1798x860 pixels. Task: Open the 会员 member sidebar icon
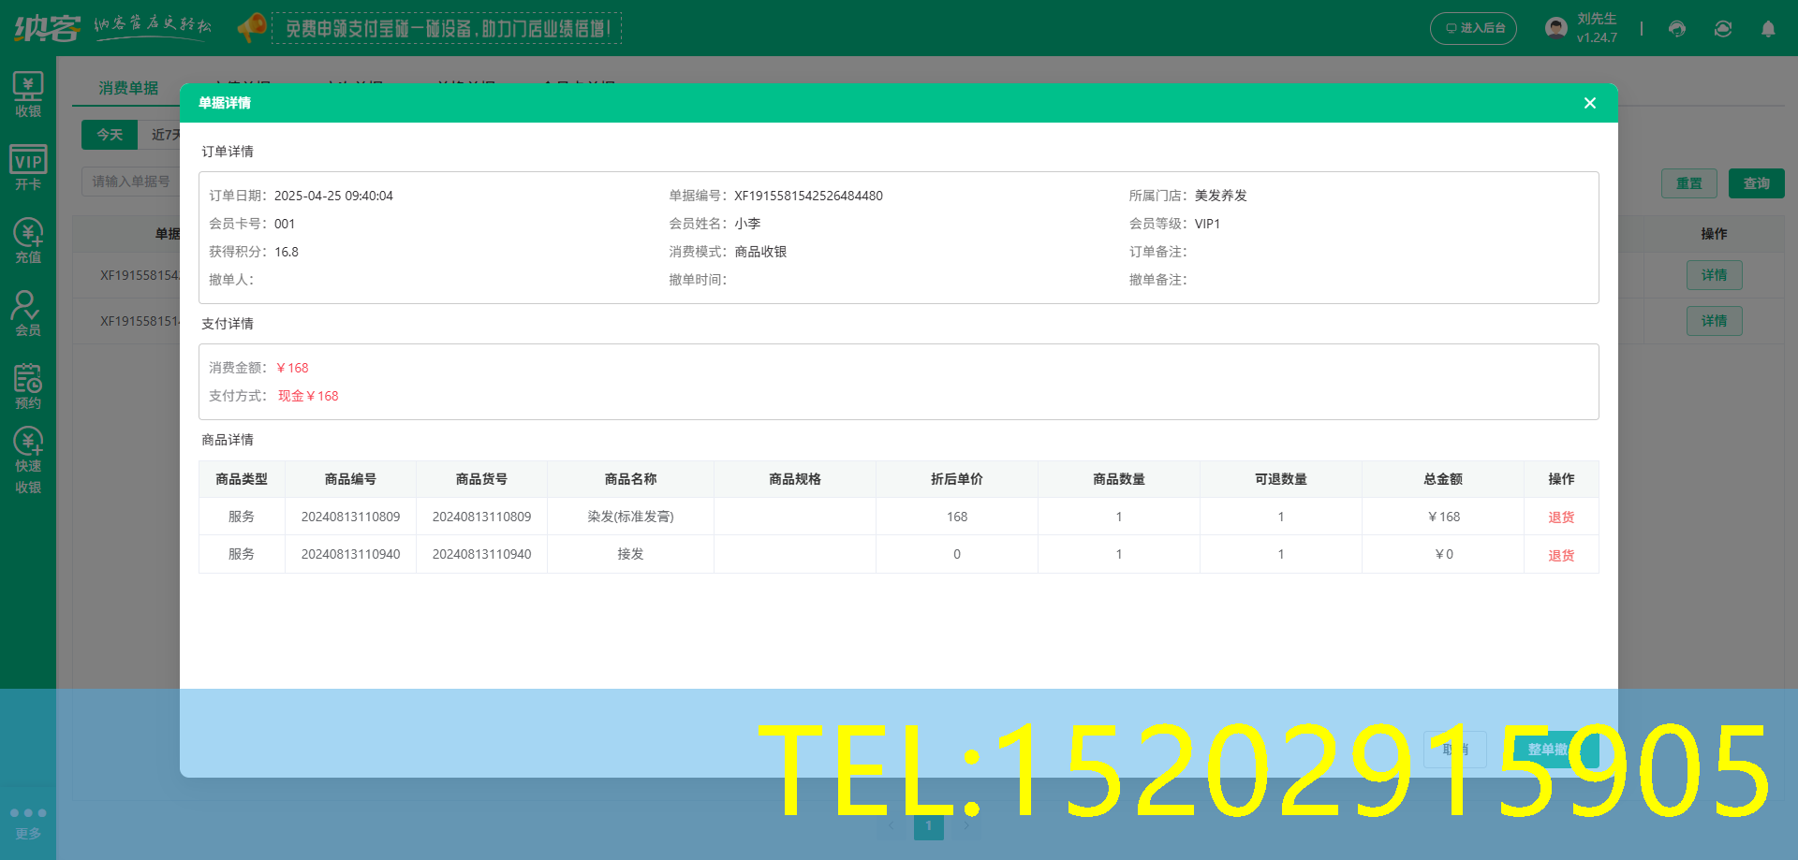[x=28, y=313]
